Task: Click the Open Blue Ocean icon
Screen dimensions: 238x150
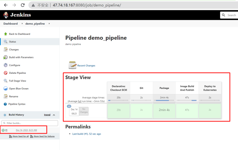Action: (5, 89)
